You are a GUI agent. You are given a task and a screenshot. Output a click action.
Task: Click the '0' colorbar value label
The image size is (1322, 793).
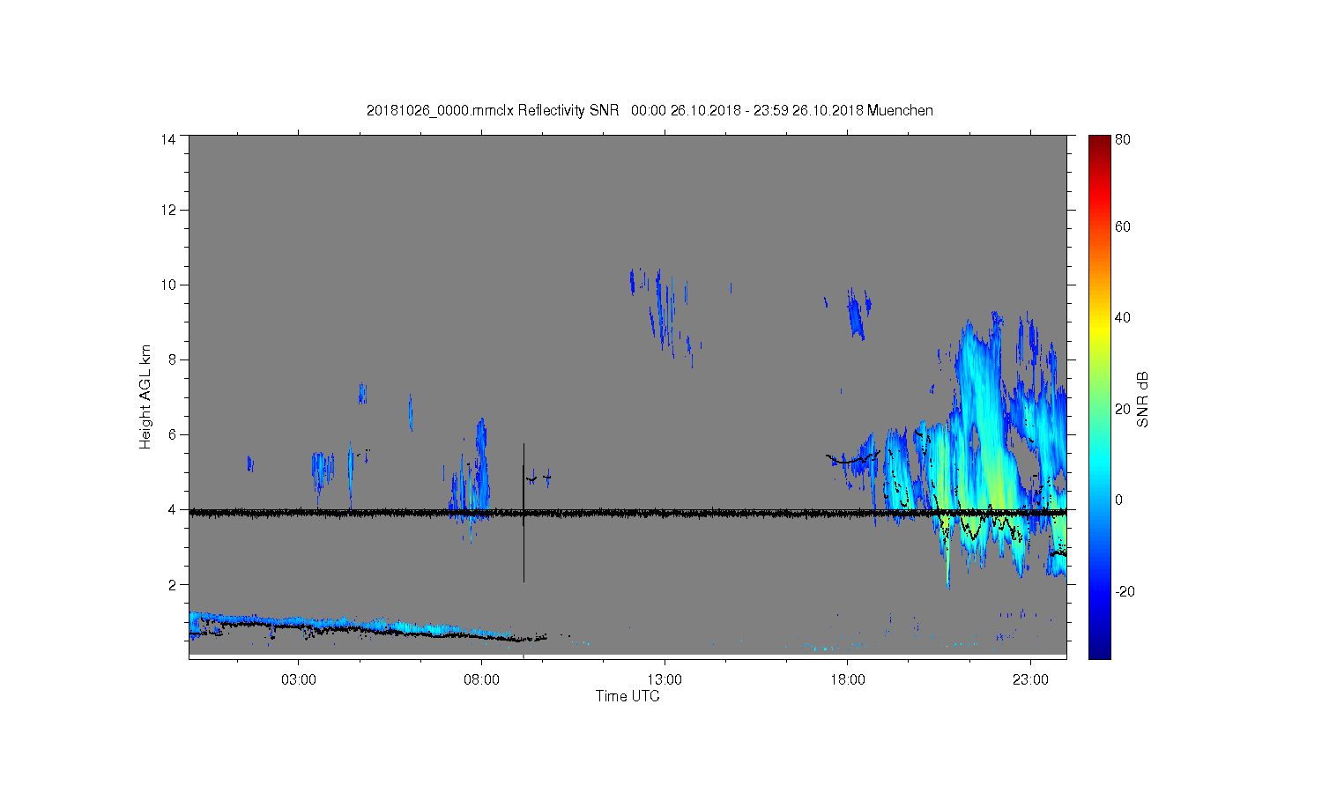(1119, 500)
